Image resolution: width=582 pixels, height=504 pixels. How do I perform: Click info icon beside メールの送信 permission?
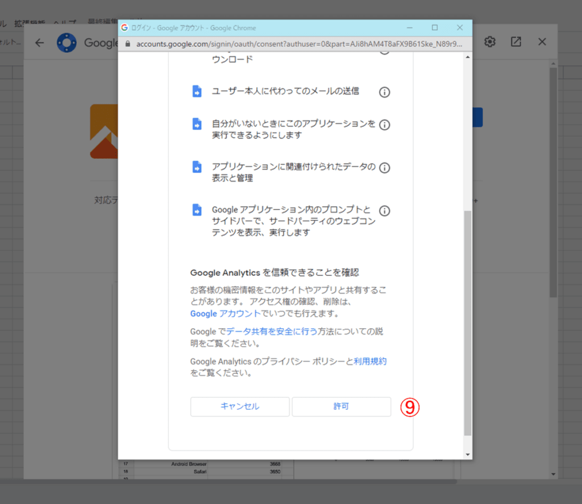(384, 92)
